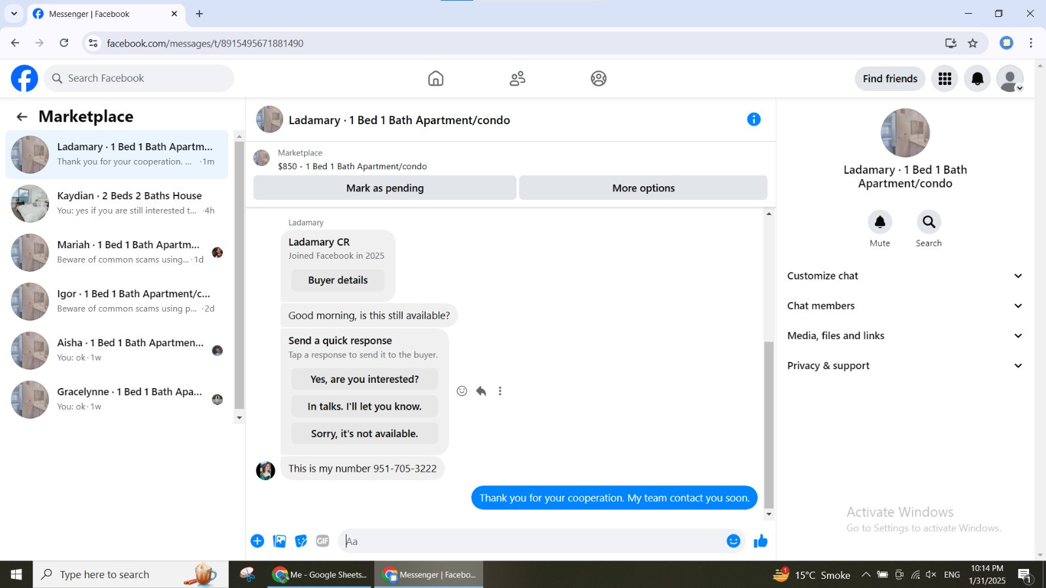Reload the page in the browser
Viewport: 1046px width, 588px height.
(64, 43)
